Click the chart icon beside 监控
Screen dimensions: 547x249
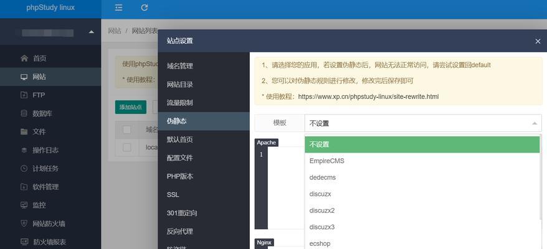pyautogui.click(x=24, y=205)
